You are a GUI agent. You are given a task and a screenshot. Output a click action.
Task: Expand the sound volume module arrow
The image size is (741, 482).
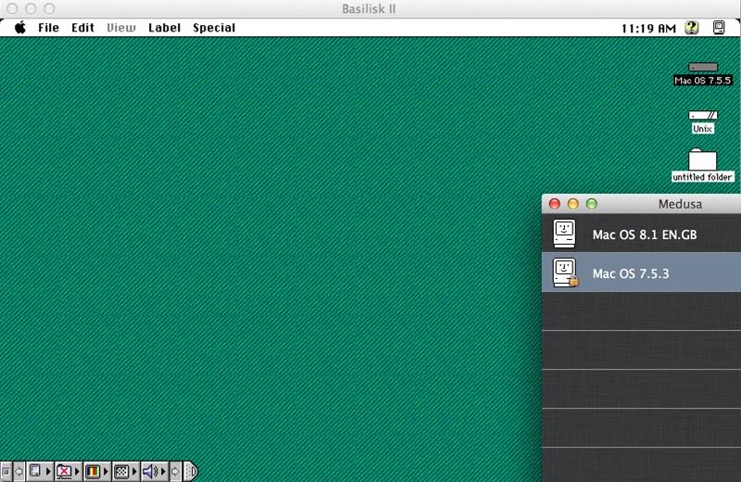[x=164, y=472]
